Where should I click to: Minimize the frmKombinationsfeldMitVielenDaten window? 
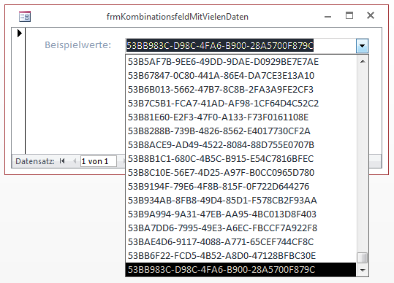pos(327,17)
